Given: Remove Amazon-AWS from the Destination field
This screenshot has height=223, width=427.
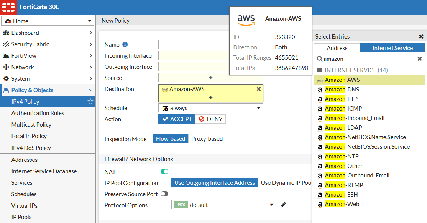Looking at the screenshot, I should pos(259,89).
